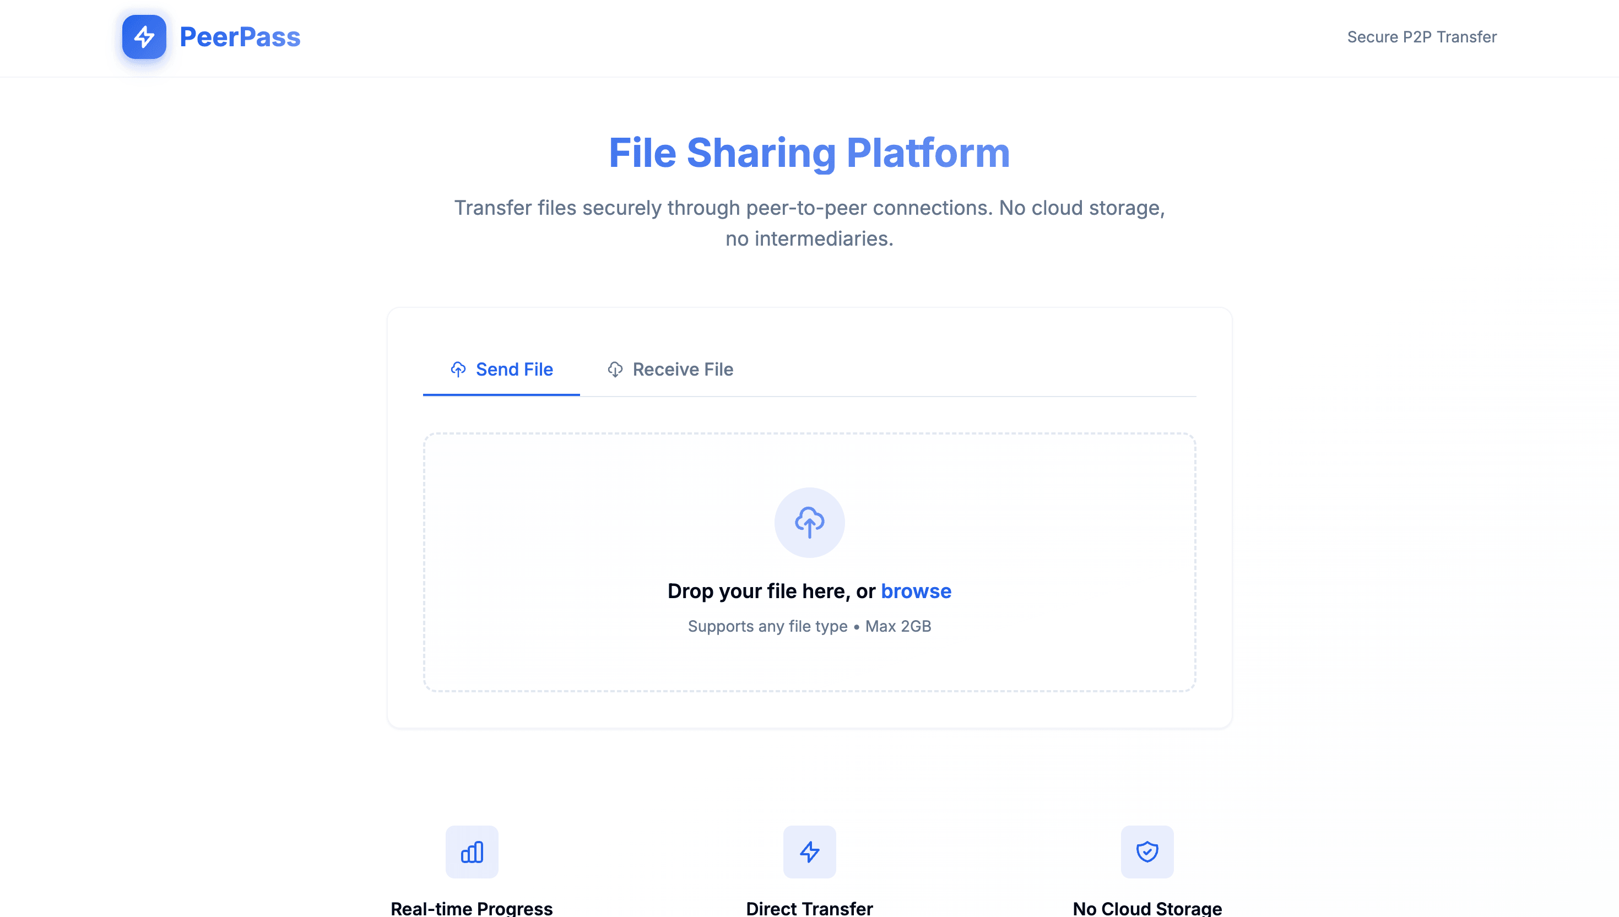Click the Direct Transfer feature title

tap(810, 908)
